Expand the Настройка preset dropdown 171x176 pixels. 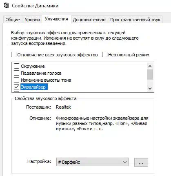92,162
